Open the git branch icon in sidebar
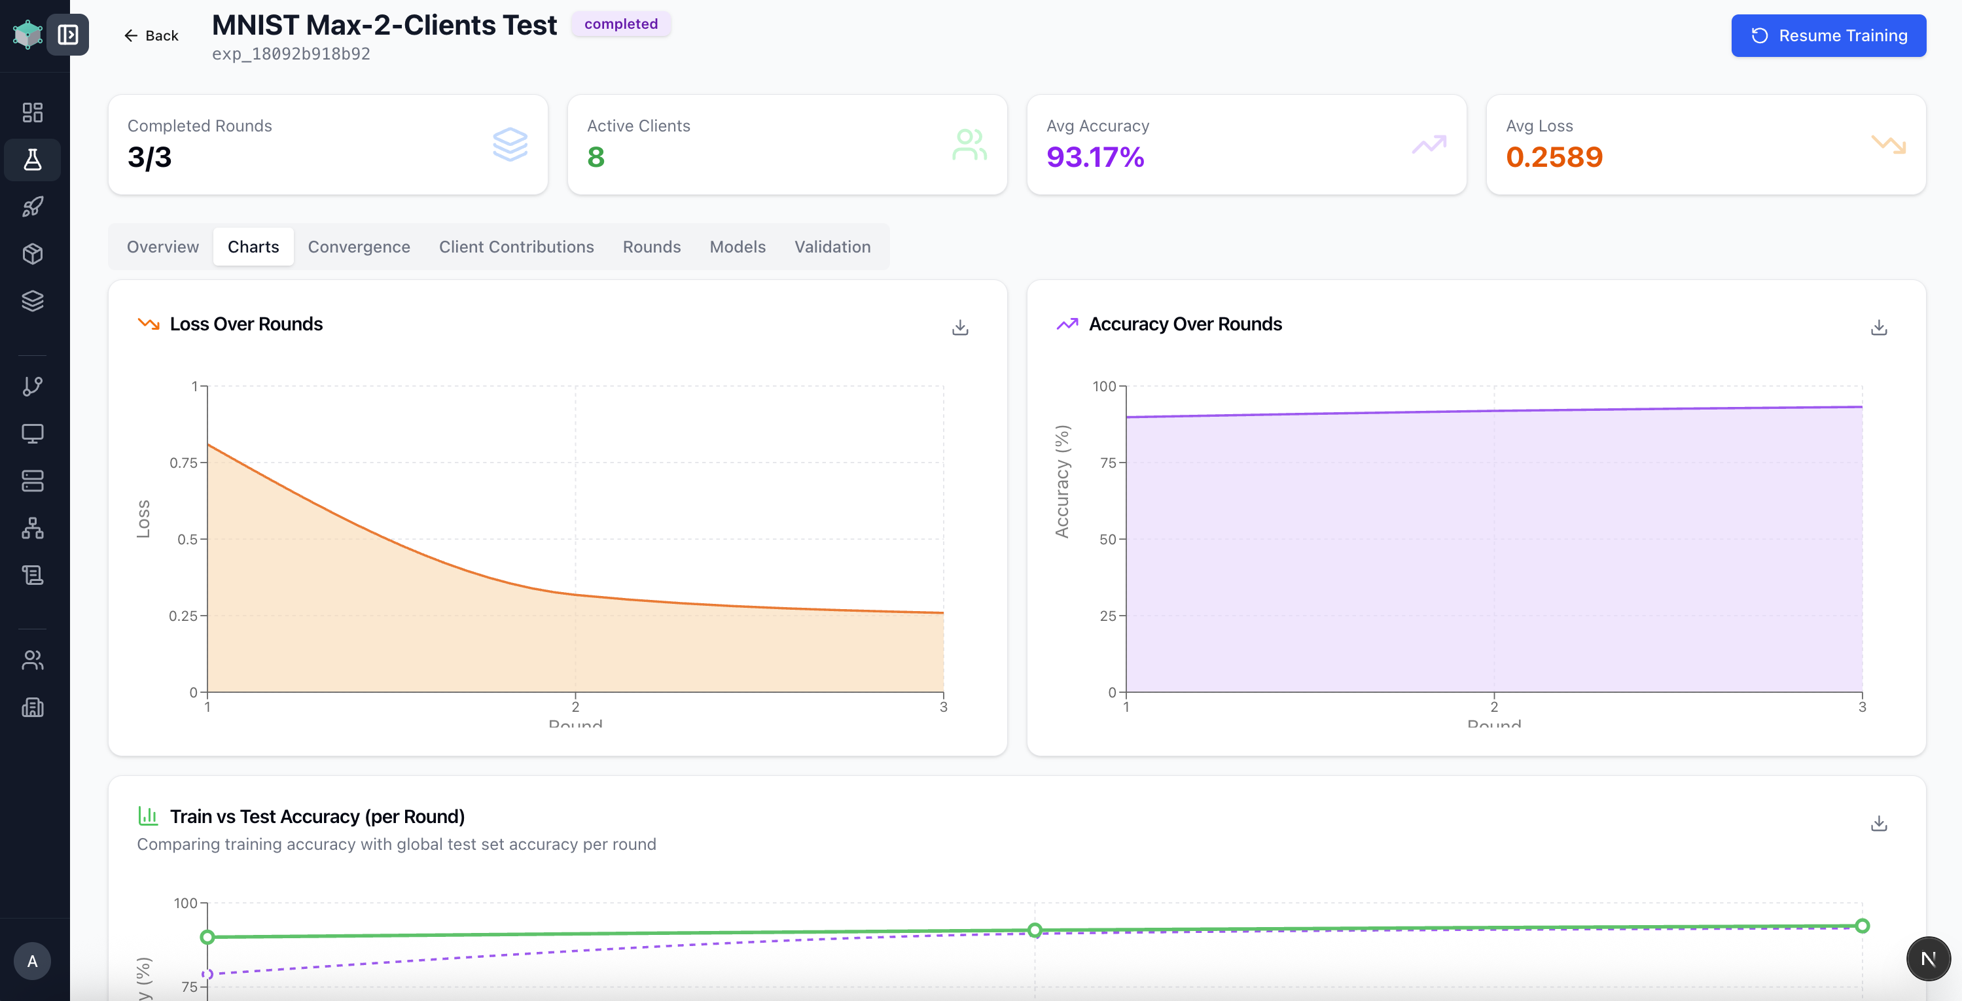This screenshot has width=1962, height=1001. click(32, 386)
